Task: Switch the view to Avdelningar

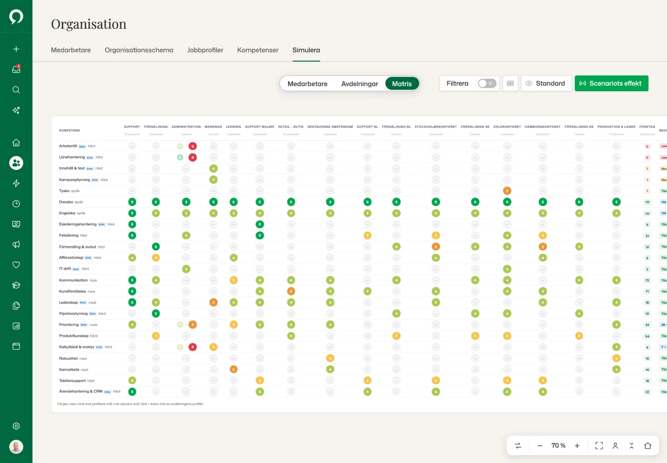Action: tap(359, 84)
